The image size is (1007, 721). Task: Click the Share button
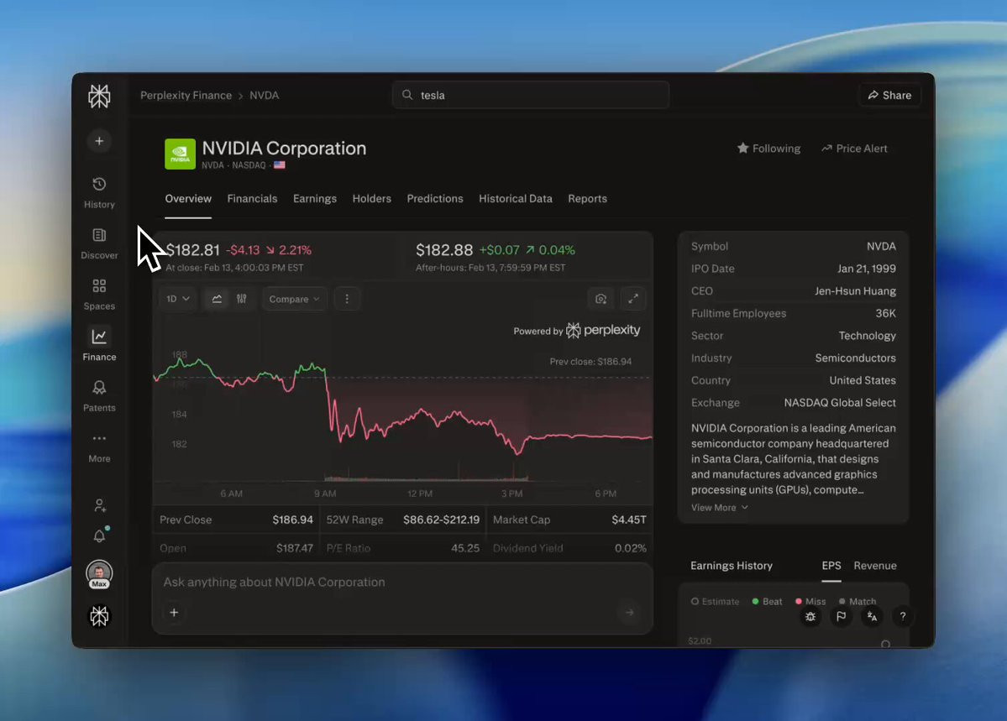(890, 95)
